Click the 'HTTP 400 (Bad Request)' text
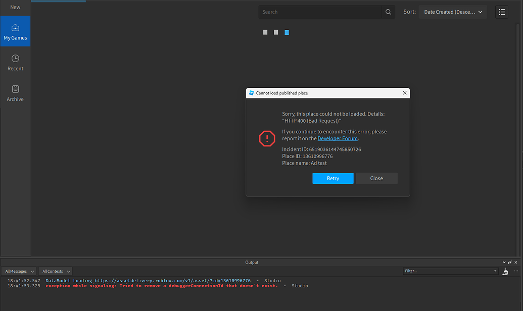The width and height of the screenshot is (523, 311). click(312, 121)
